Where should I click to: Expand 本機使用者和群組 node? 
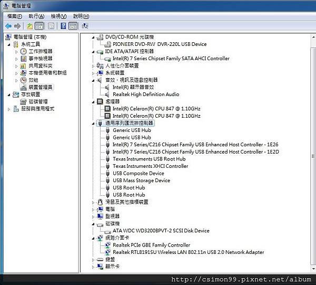16,73
